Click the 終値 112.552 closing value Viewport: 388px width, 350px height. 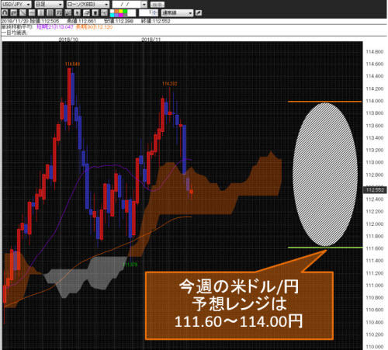pyautogui.click(x=155, y=21)
